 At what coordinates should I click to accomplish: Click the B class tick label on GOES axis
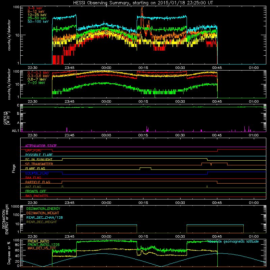18,114
